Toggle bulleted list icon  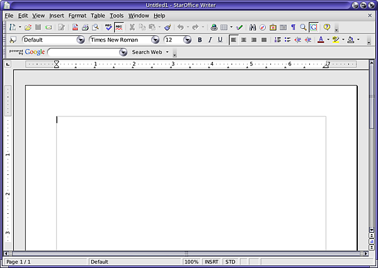coord(287,40)
